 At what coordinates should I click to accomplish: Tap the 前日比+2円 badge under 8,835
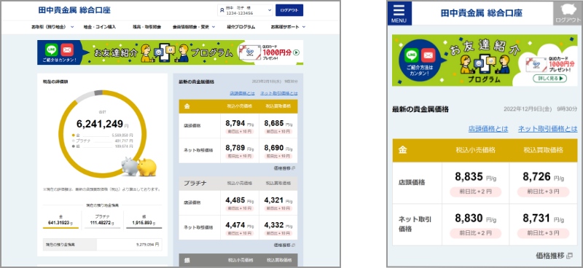pyautogui.click(x=476, y=192)
